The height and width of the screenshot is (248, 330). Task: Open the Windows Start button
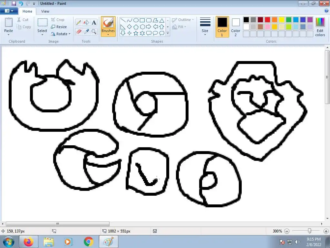(9, 242)
